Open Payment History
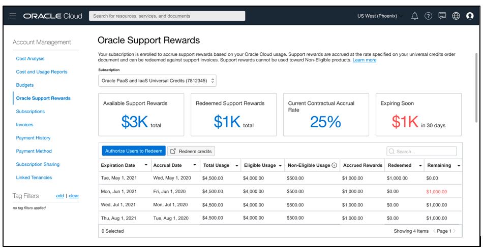This screenshot has height=250, width=483. click(x=33, y=138)
